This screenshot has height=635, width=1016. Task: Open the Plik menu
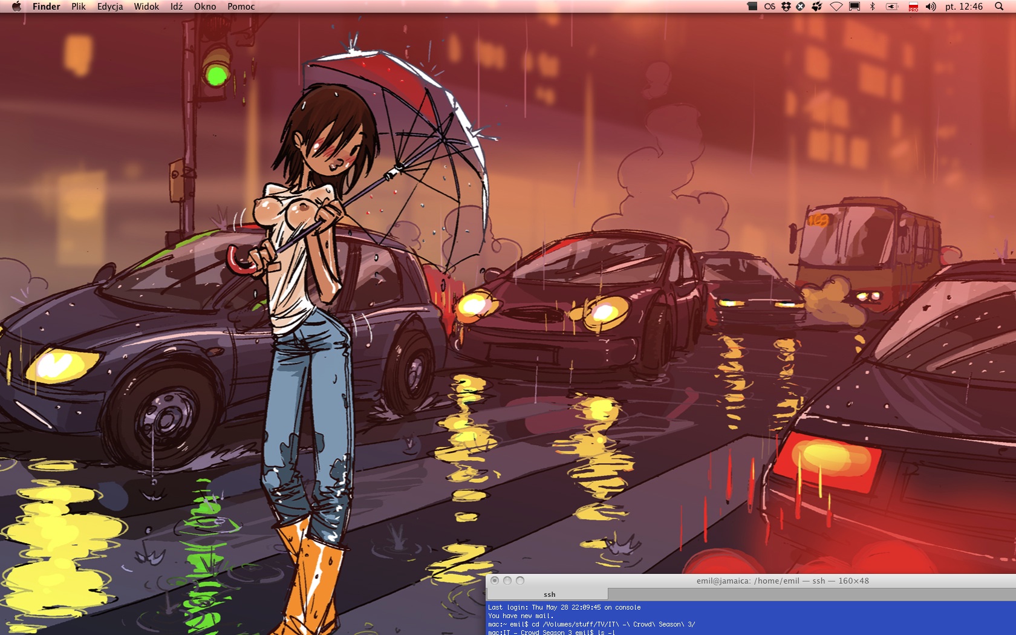(x=79, y=7)
